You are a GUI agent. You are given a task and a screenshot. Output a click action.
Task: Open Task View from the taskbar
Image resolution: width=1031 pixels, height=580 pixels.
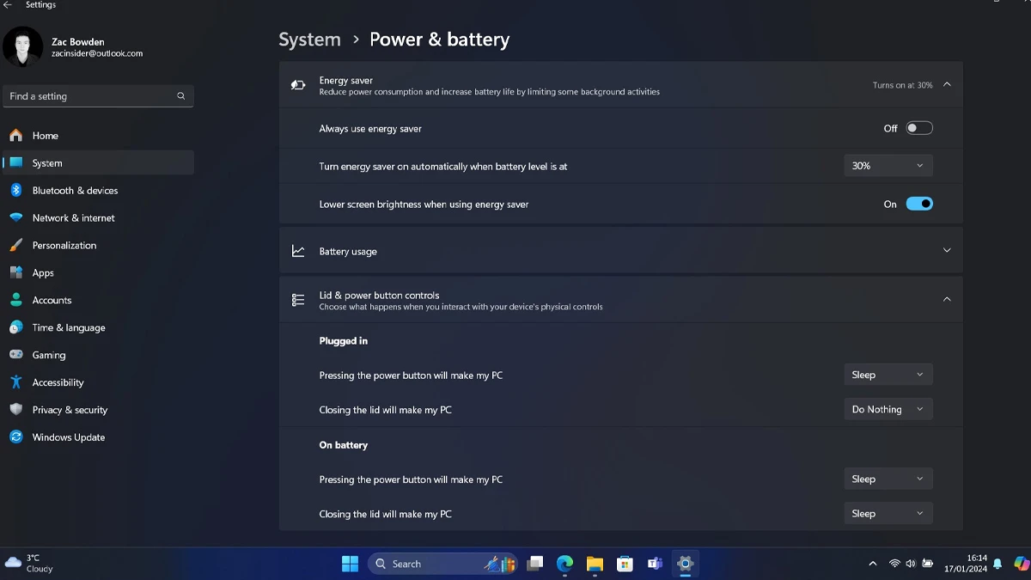click(535, 564)
